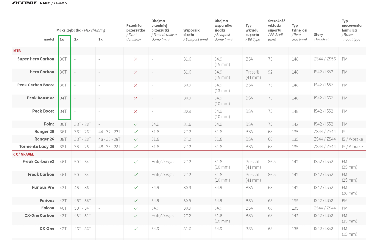Click the "Front derailleur clamp (mm)" column header

[x=165, y=30]
